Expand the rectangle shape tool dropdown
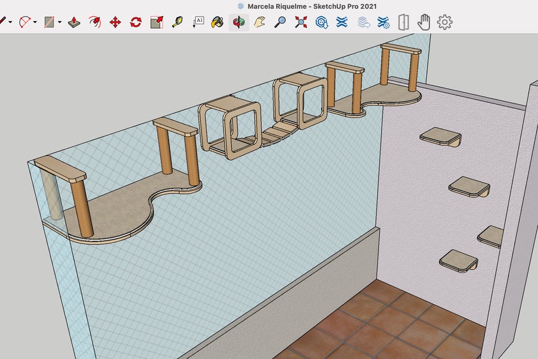 60,22
